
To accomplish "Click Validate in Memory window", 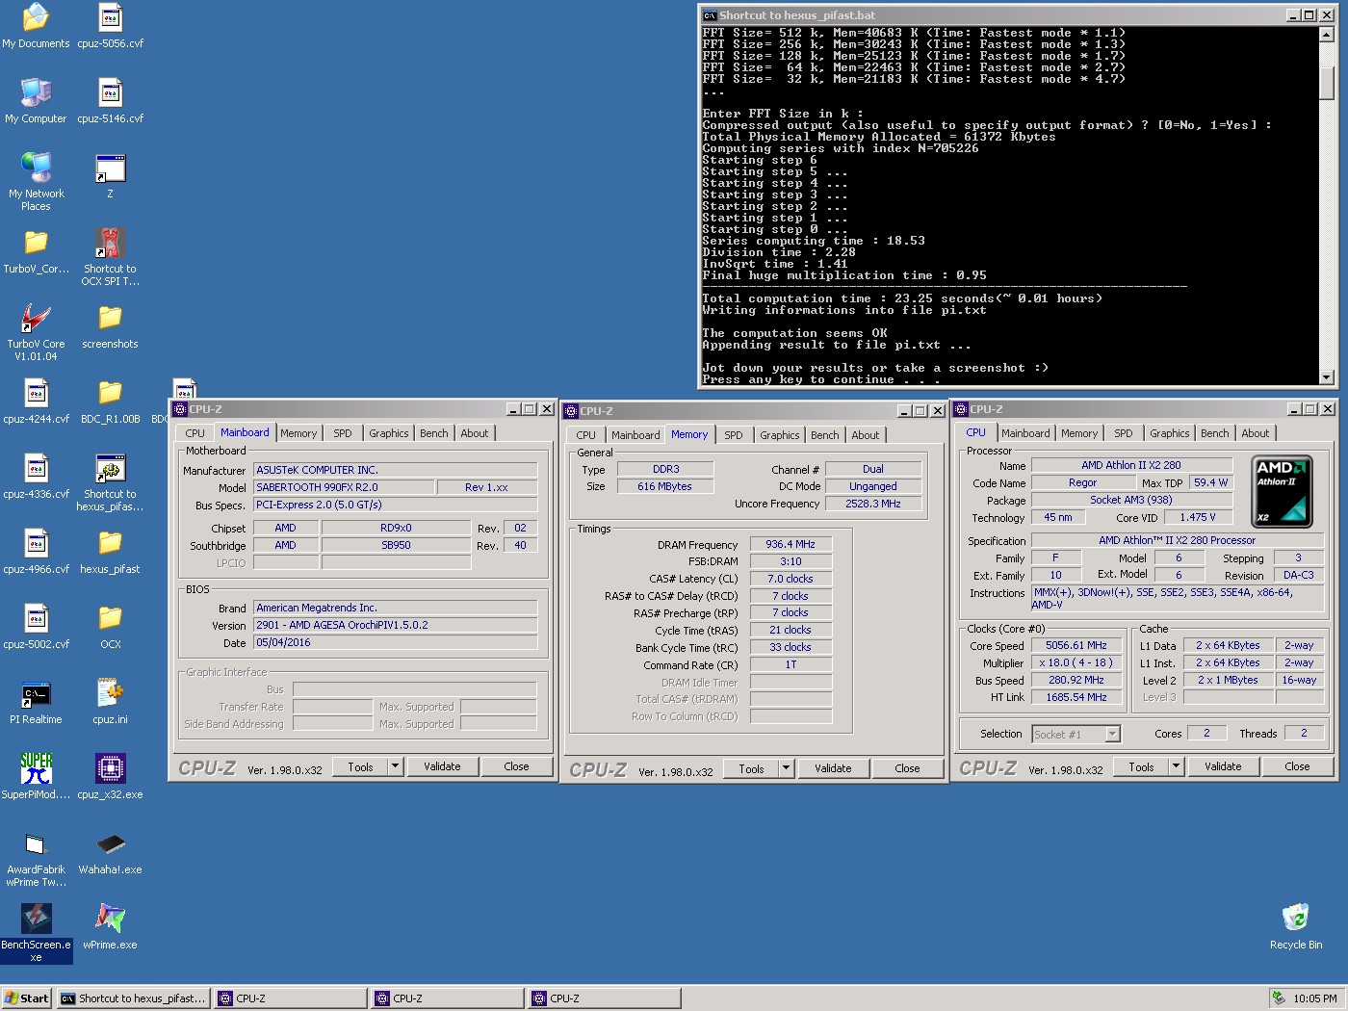I will click(x=833, y=768).
